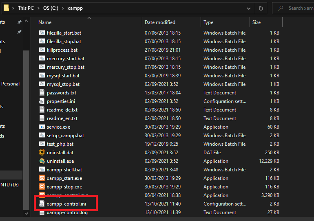Screen dimensions: 314x221
Task: Click the uninstall.exe file icon
Action: coord(42,161)
